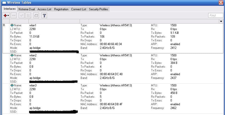Click the red plus Add button

coord(5,16)
